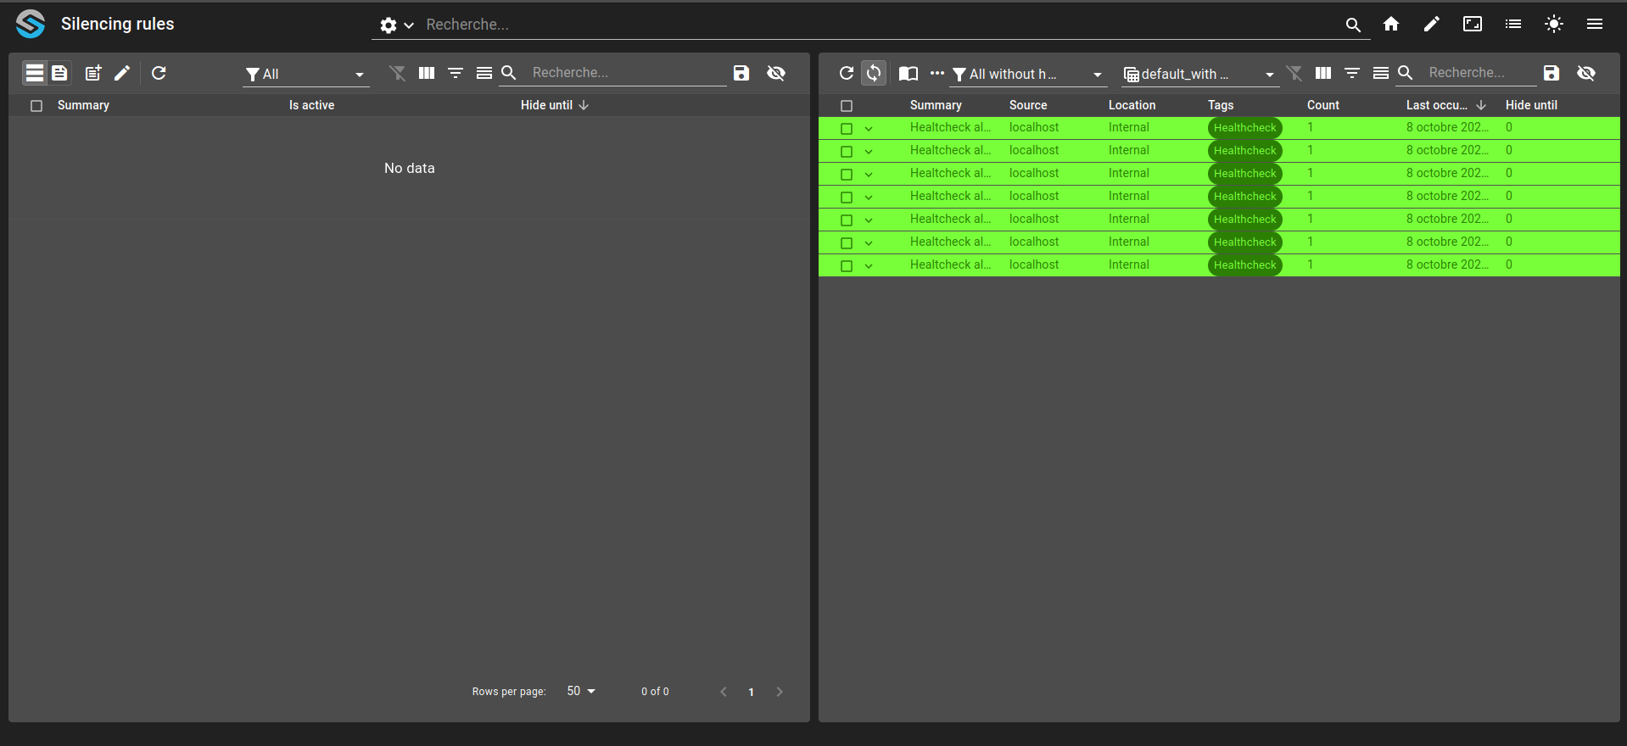Click the sort icon in Silencing rules toolbar
The width and height of the screenshot is (1627, 746).
[456, 73]
